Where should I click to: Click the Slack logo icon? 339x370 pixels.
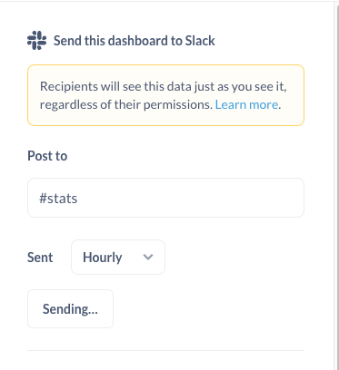(36, 40)
